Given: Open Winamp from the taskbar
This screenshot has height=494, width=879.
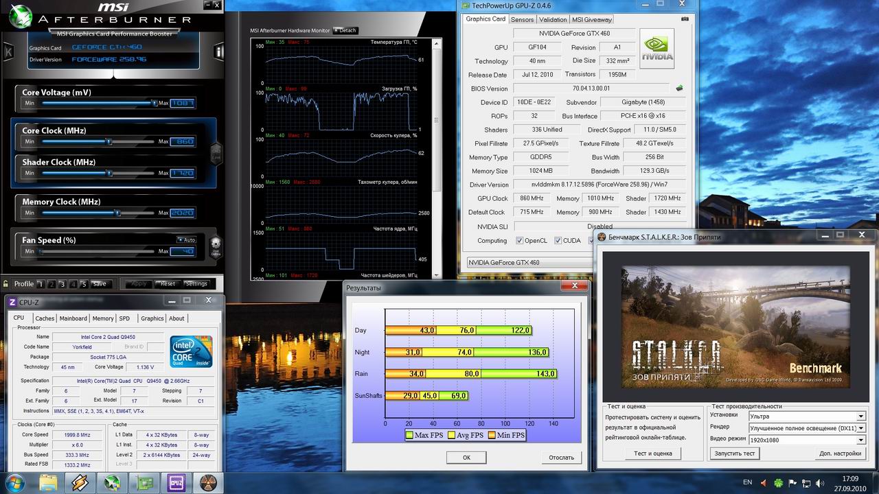Looking at the screenshot, I should coord(80,483).
